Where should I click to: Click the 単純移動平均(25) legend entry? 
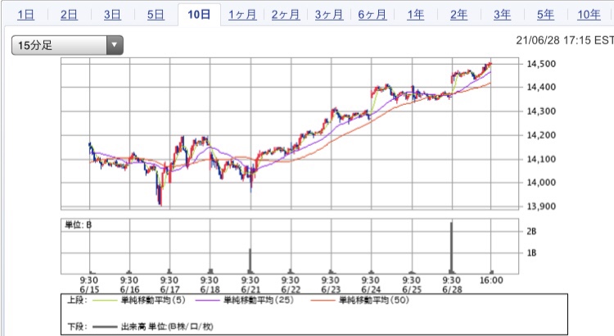point(259,300)
